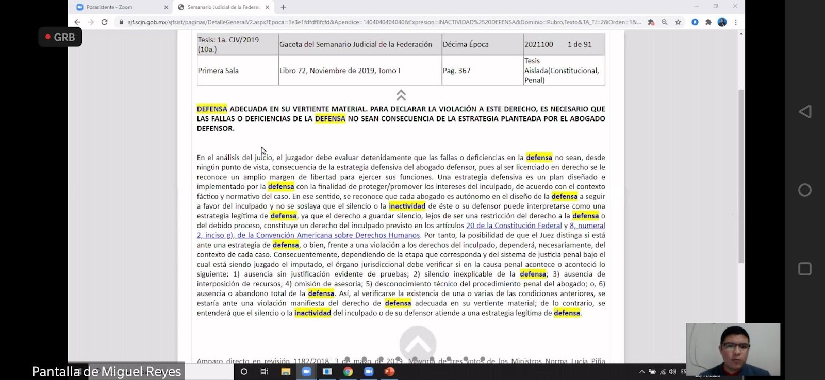The width and height of the screenshot is (825, 380).
Task: Open the Wi-Fi network tray icon
Action: (663, 371)
